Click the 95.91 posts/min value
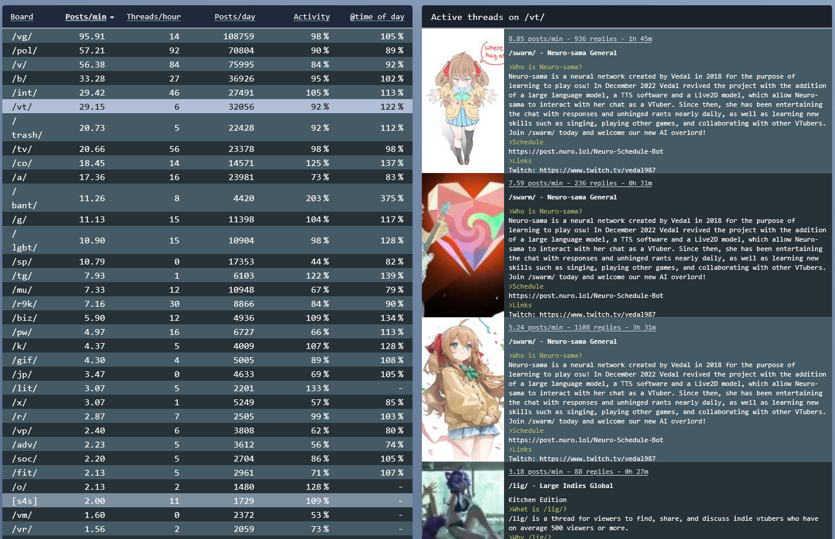835x539 pixels. click(x=92, y=36)
